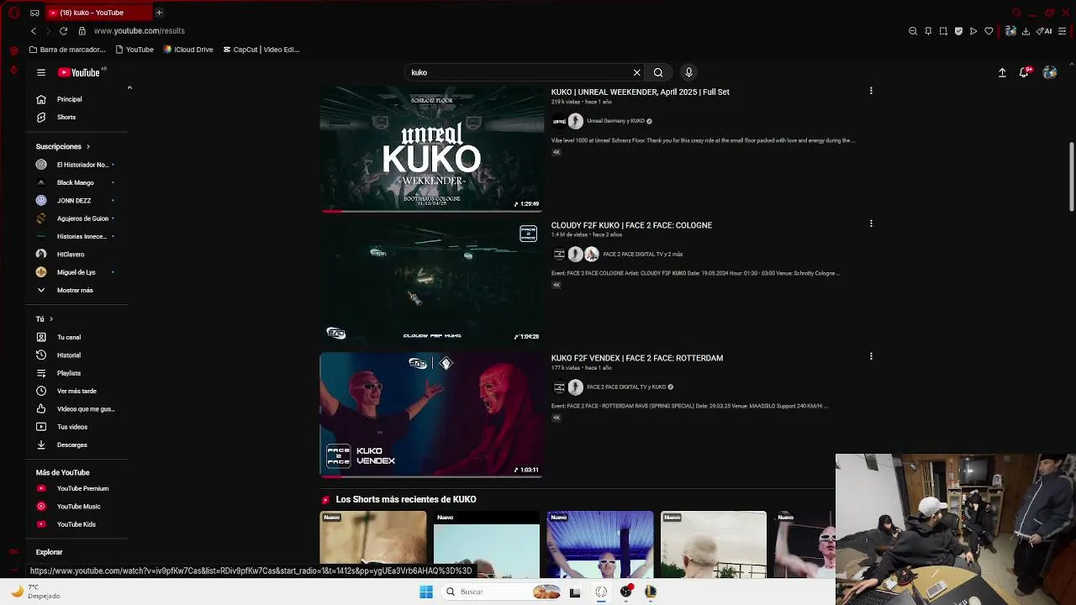The height and width of the screenshot is (605, 1076).
Task: Expand the Suscripciones section header
Action: (63, 146)
